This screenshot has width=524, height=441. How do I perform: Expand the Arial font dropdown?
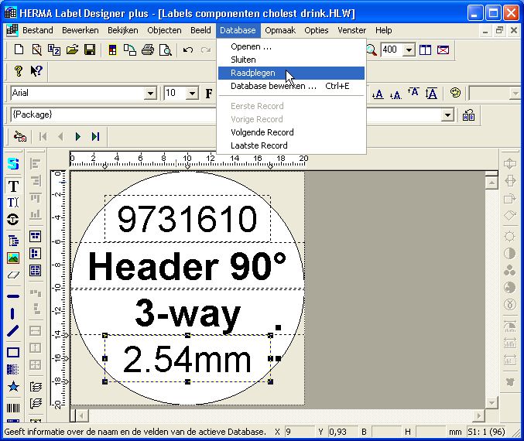(150, 94)
